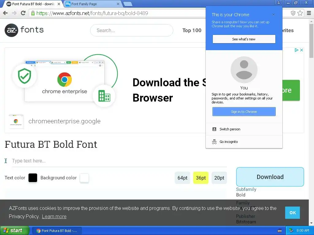Select the 64pt preview size
The height and width of the screenshot is (235, 314).
point(182,178)
